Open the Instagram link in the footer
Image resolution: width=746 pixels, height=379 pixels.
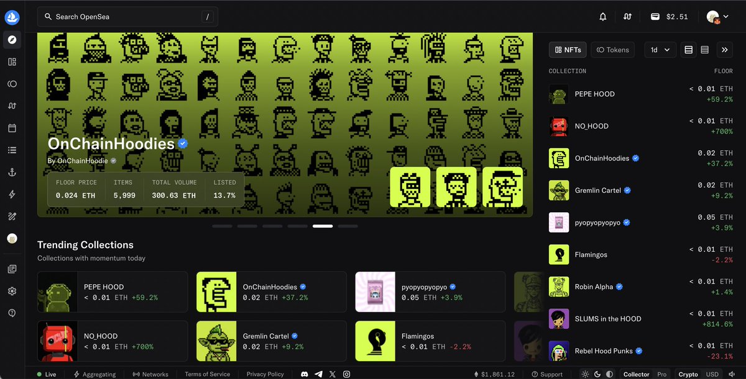tap(347, 374)
